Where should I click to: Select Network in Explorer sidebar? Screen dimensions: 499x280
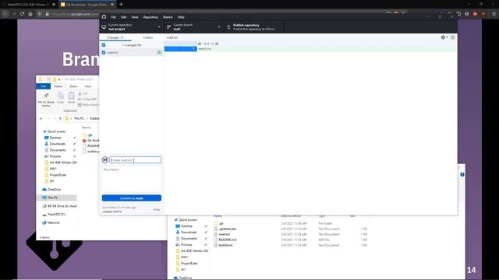pos(53,222)
